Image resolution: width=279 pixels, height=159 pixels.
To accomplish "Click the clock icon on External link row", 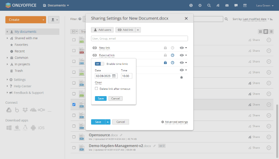I will point(172,55).
